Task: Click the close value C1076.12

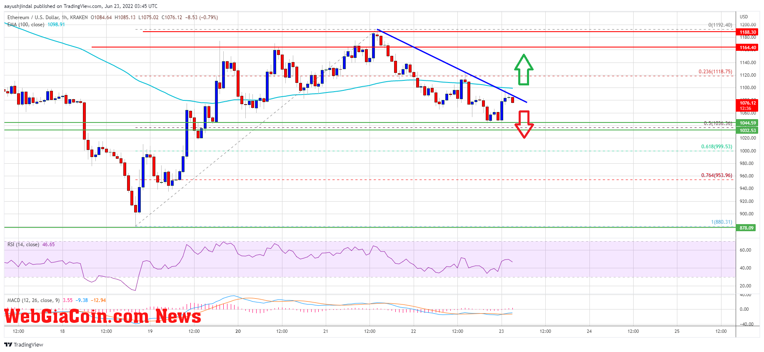Action: point(172,17)
